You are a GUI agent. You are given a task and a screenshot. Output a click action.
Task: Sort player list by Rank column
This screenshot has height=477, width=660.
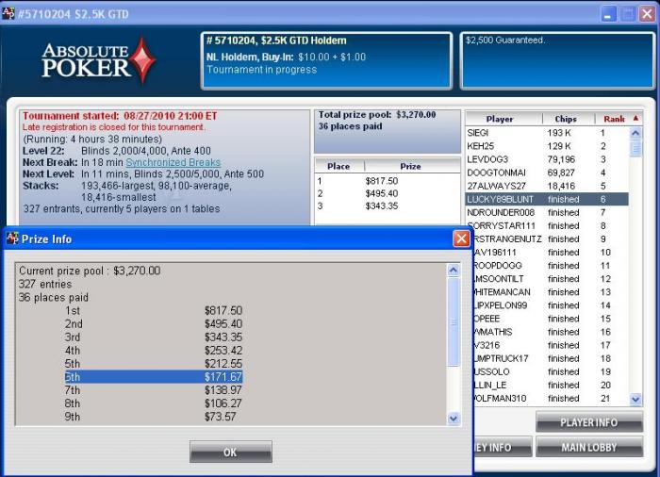pyautogui.click(x=614, y=119)
